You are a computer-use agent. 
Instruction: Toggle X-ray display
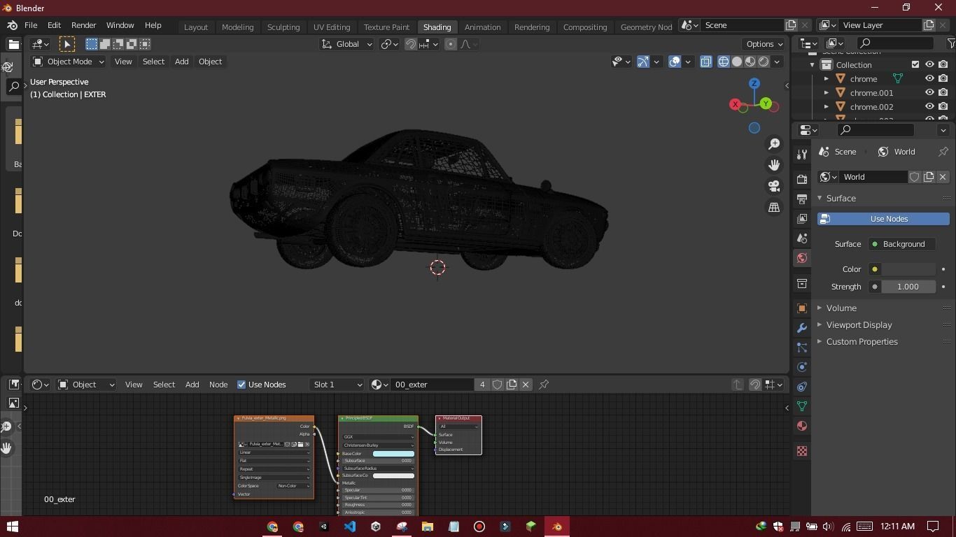click(x=705, y=62)
